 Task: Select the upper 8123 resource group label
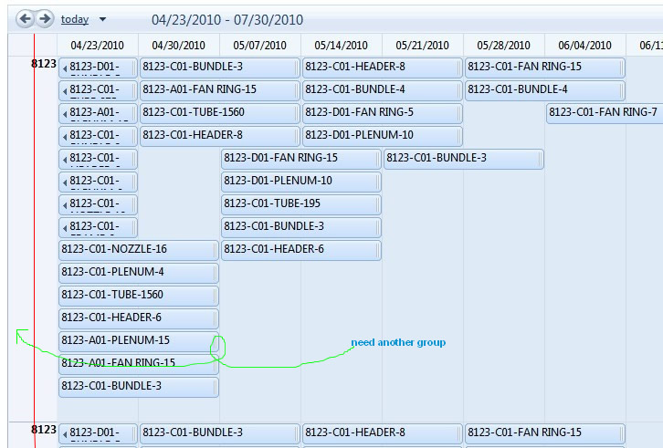coord(44,64)
